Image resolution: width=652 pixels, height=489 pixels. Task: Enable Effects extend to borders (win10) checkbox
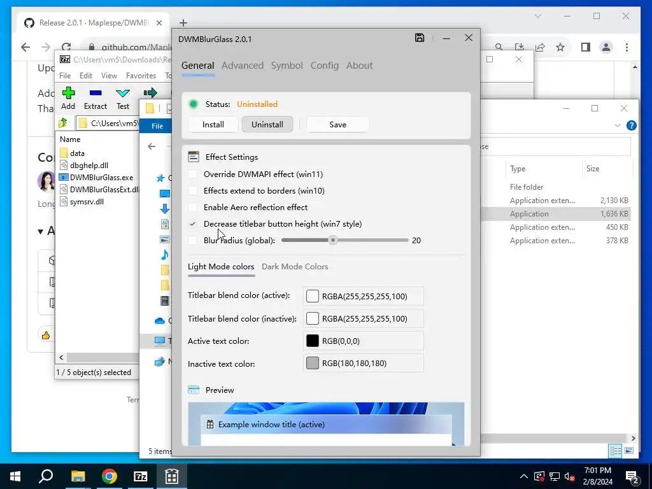[192, 191]
